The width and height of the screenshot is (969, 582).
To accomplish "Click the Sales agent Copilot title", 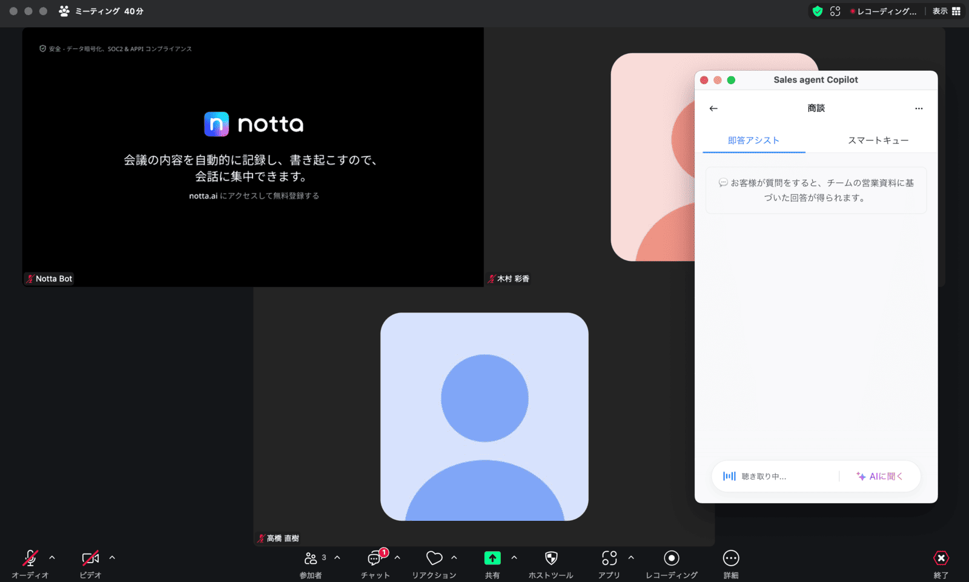I will pos(816,80).
